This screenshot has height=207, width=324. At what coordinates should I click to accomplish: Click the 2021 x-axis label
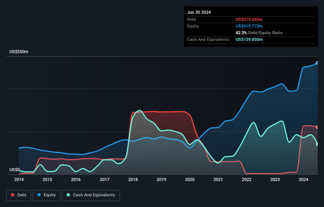coord(218,179)
